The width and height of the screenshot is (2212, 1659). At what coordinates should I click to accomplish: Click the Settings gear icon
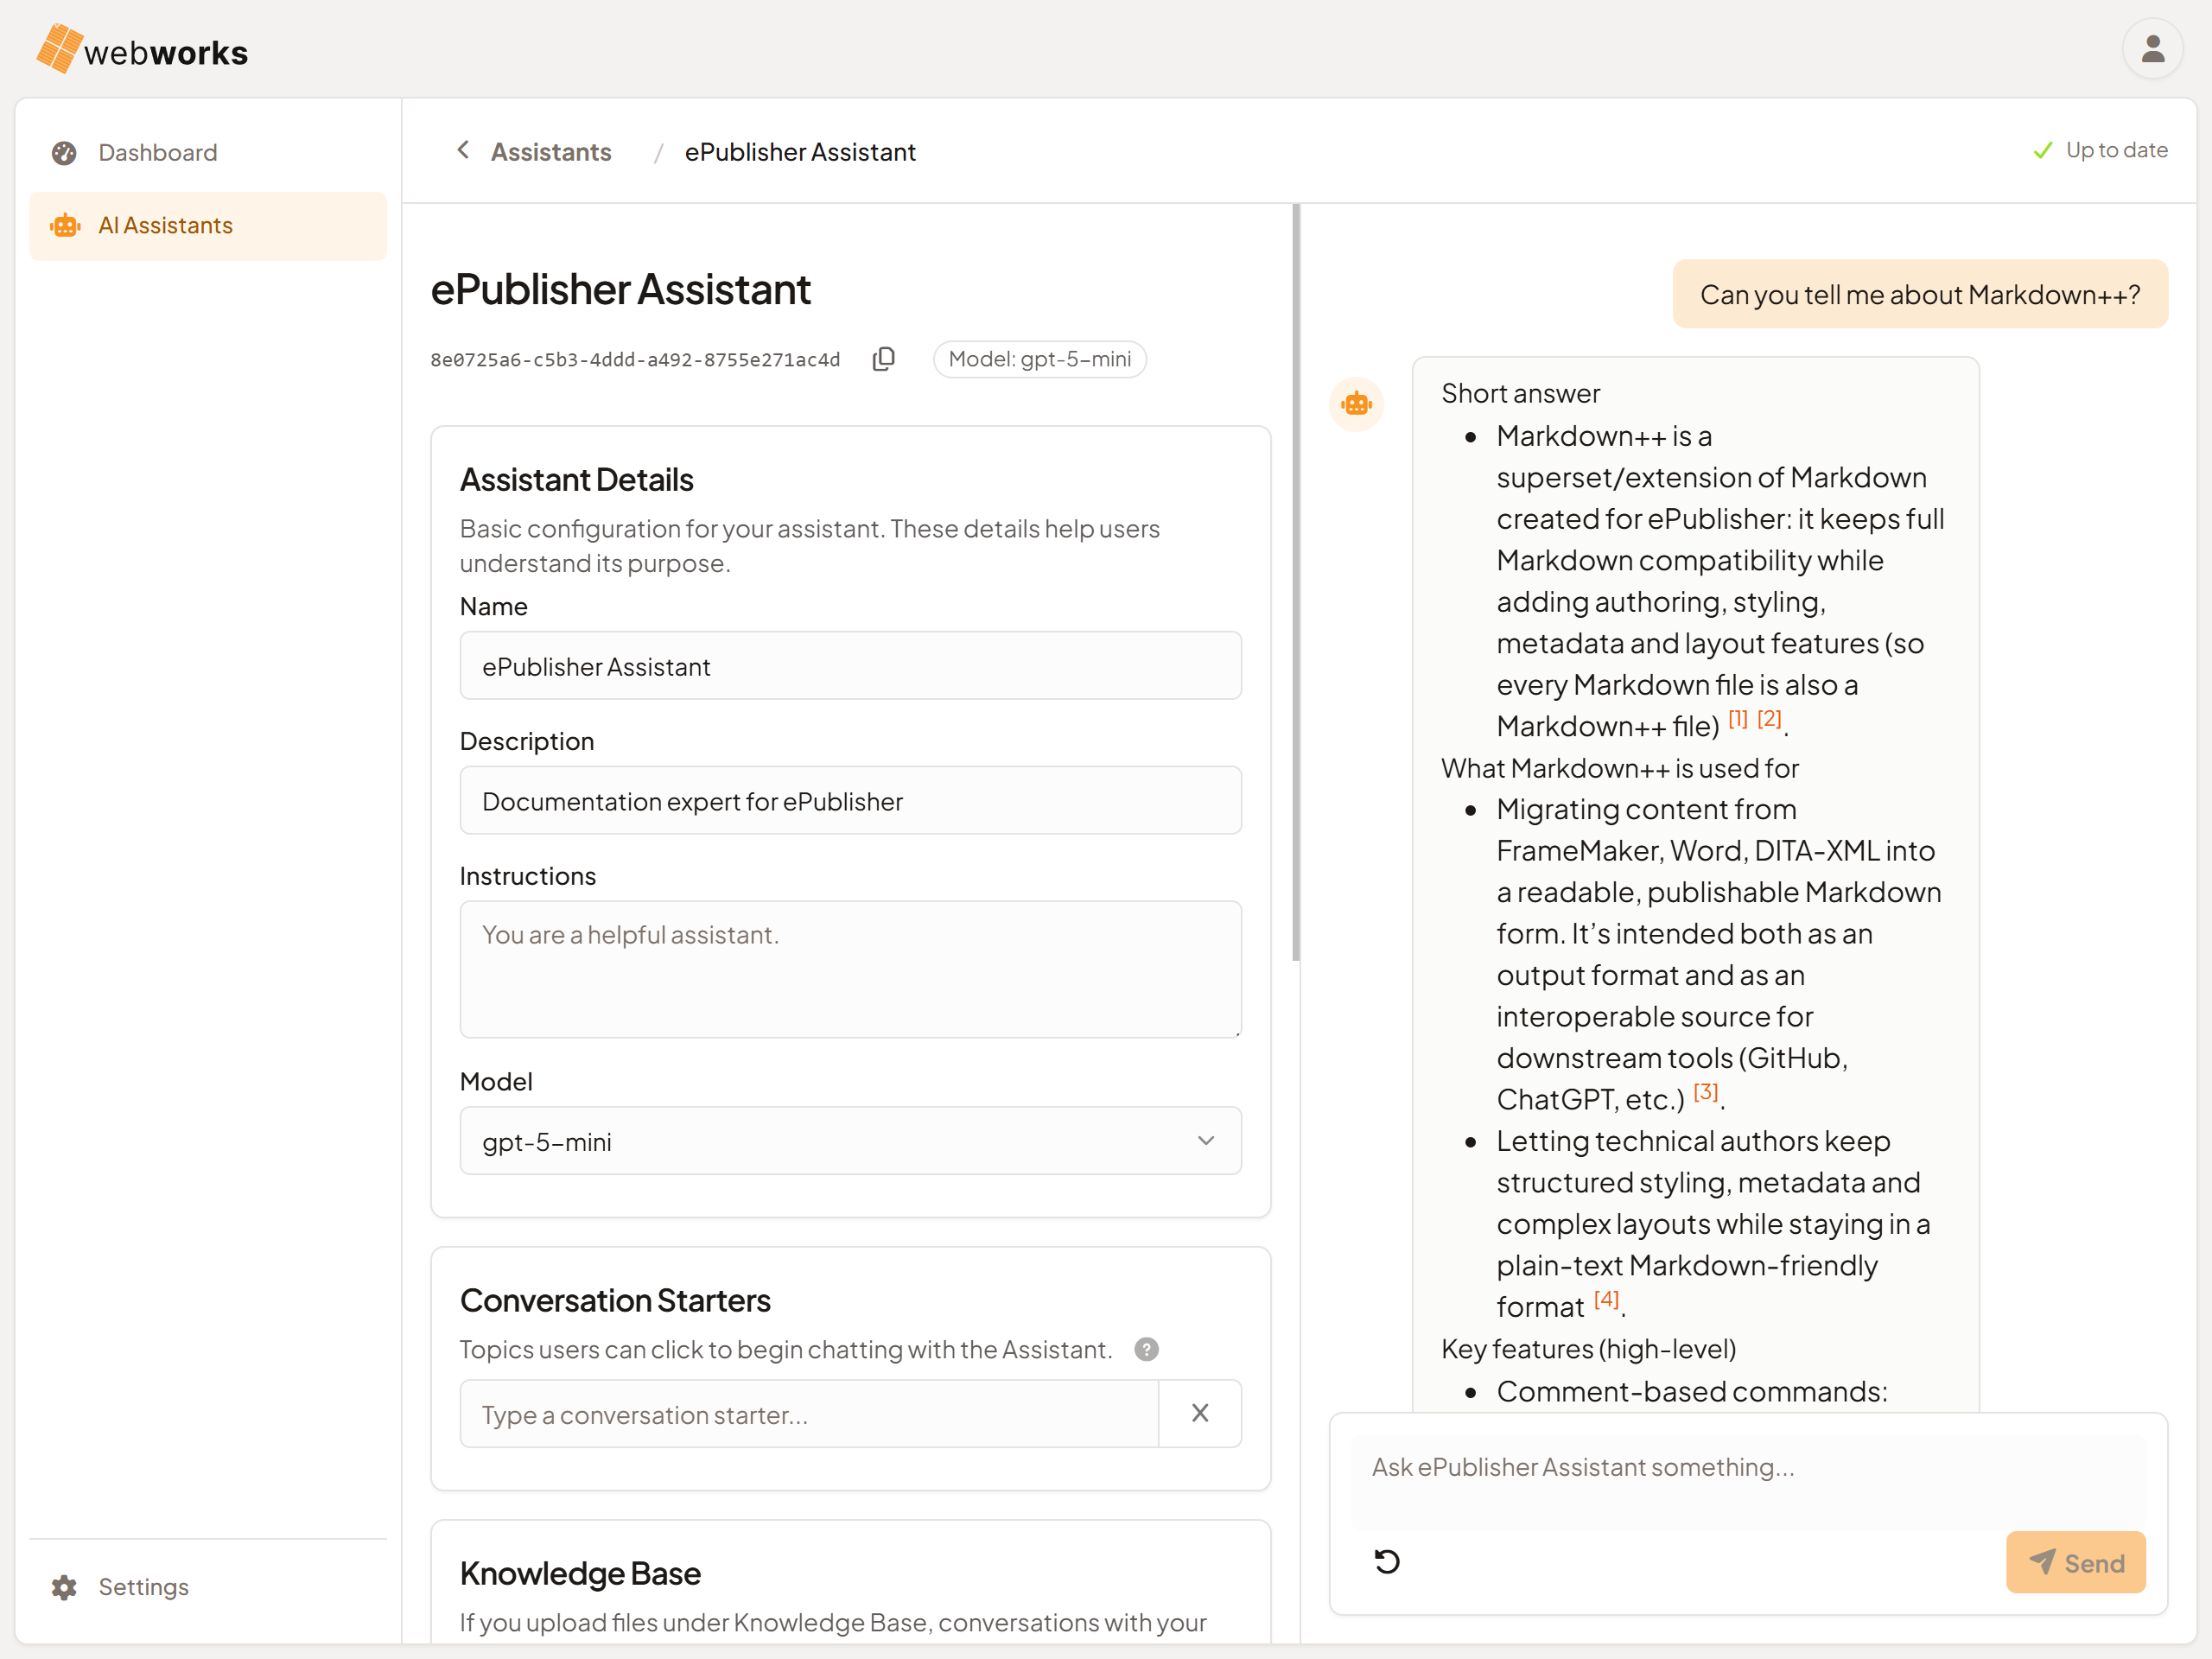pyautogui.click(x=64, y=1587)
